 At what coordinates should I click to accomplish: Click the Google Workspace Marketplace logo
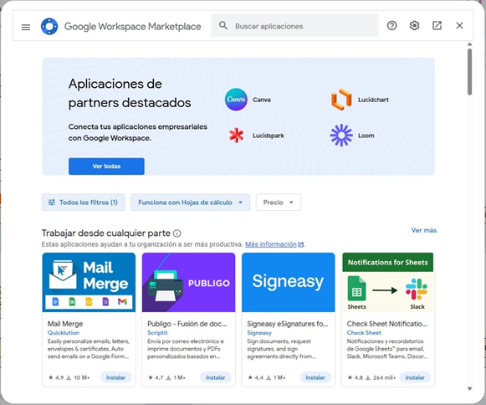49,27
